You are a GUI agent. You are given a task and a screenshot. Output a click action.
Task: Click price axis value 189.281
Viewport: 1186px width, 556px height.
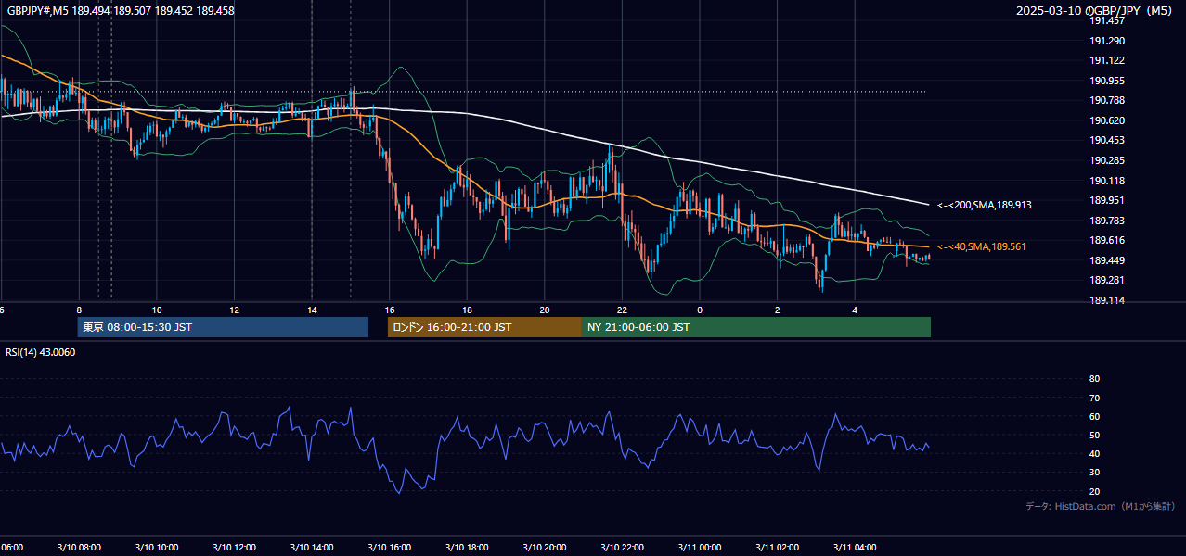(x=1107, y=280)
